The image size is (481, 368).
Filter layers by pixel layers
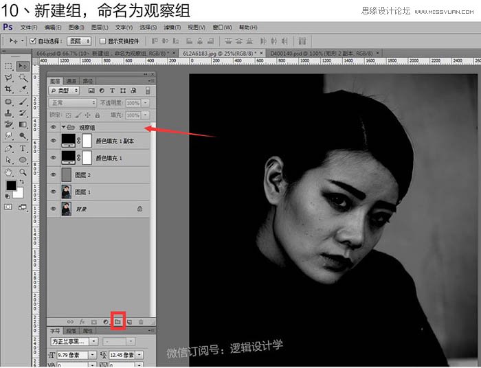pos(91,91)
